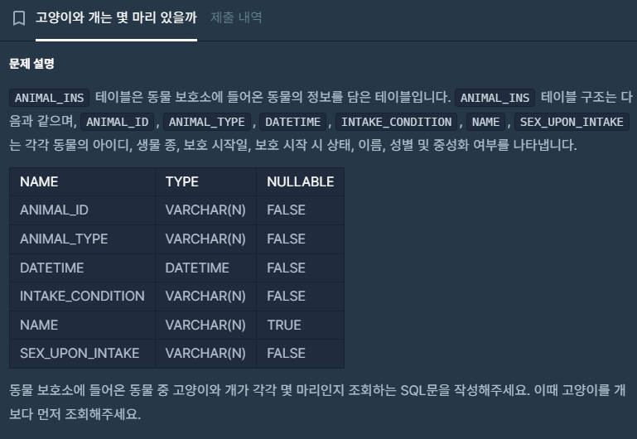Click the bookmark icon beside the problem title
The image size is (637, 439).
point(19,18)
